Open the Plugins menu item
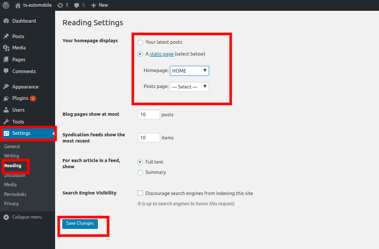Viewport: 379px width, 249px height. pos(20,98)
